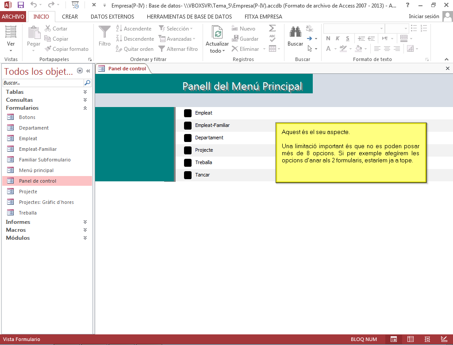453x345 pixels.
Task: Click the navigation pane Buscar field
Action: [x=43, y=83]
